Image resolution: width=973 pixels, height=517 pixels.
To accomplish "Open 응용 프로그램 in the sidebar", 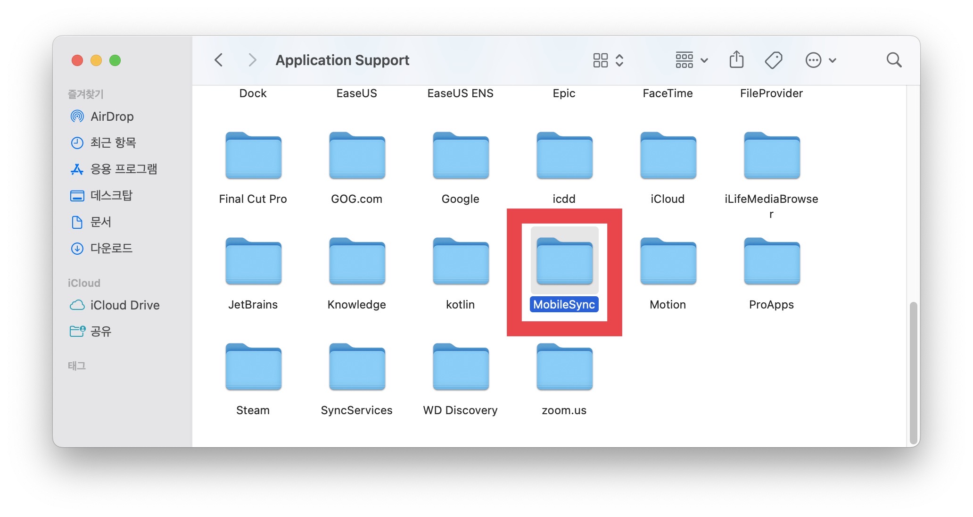I will (x=123, y=169).
